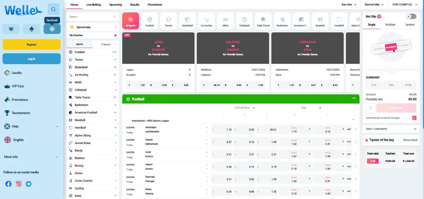Open the 1x2 Full Time market dropdown
This screenshot has width=424, height=199.
(x=245, y=107)
